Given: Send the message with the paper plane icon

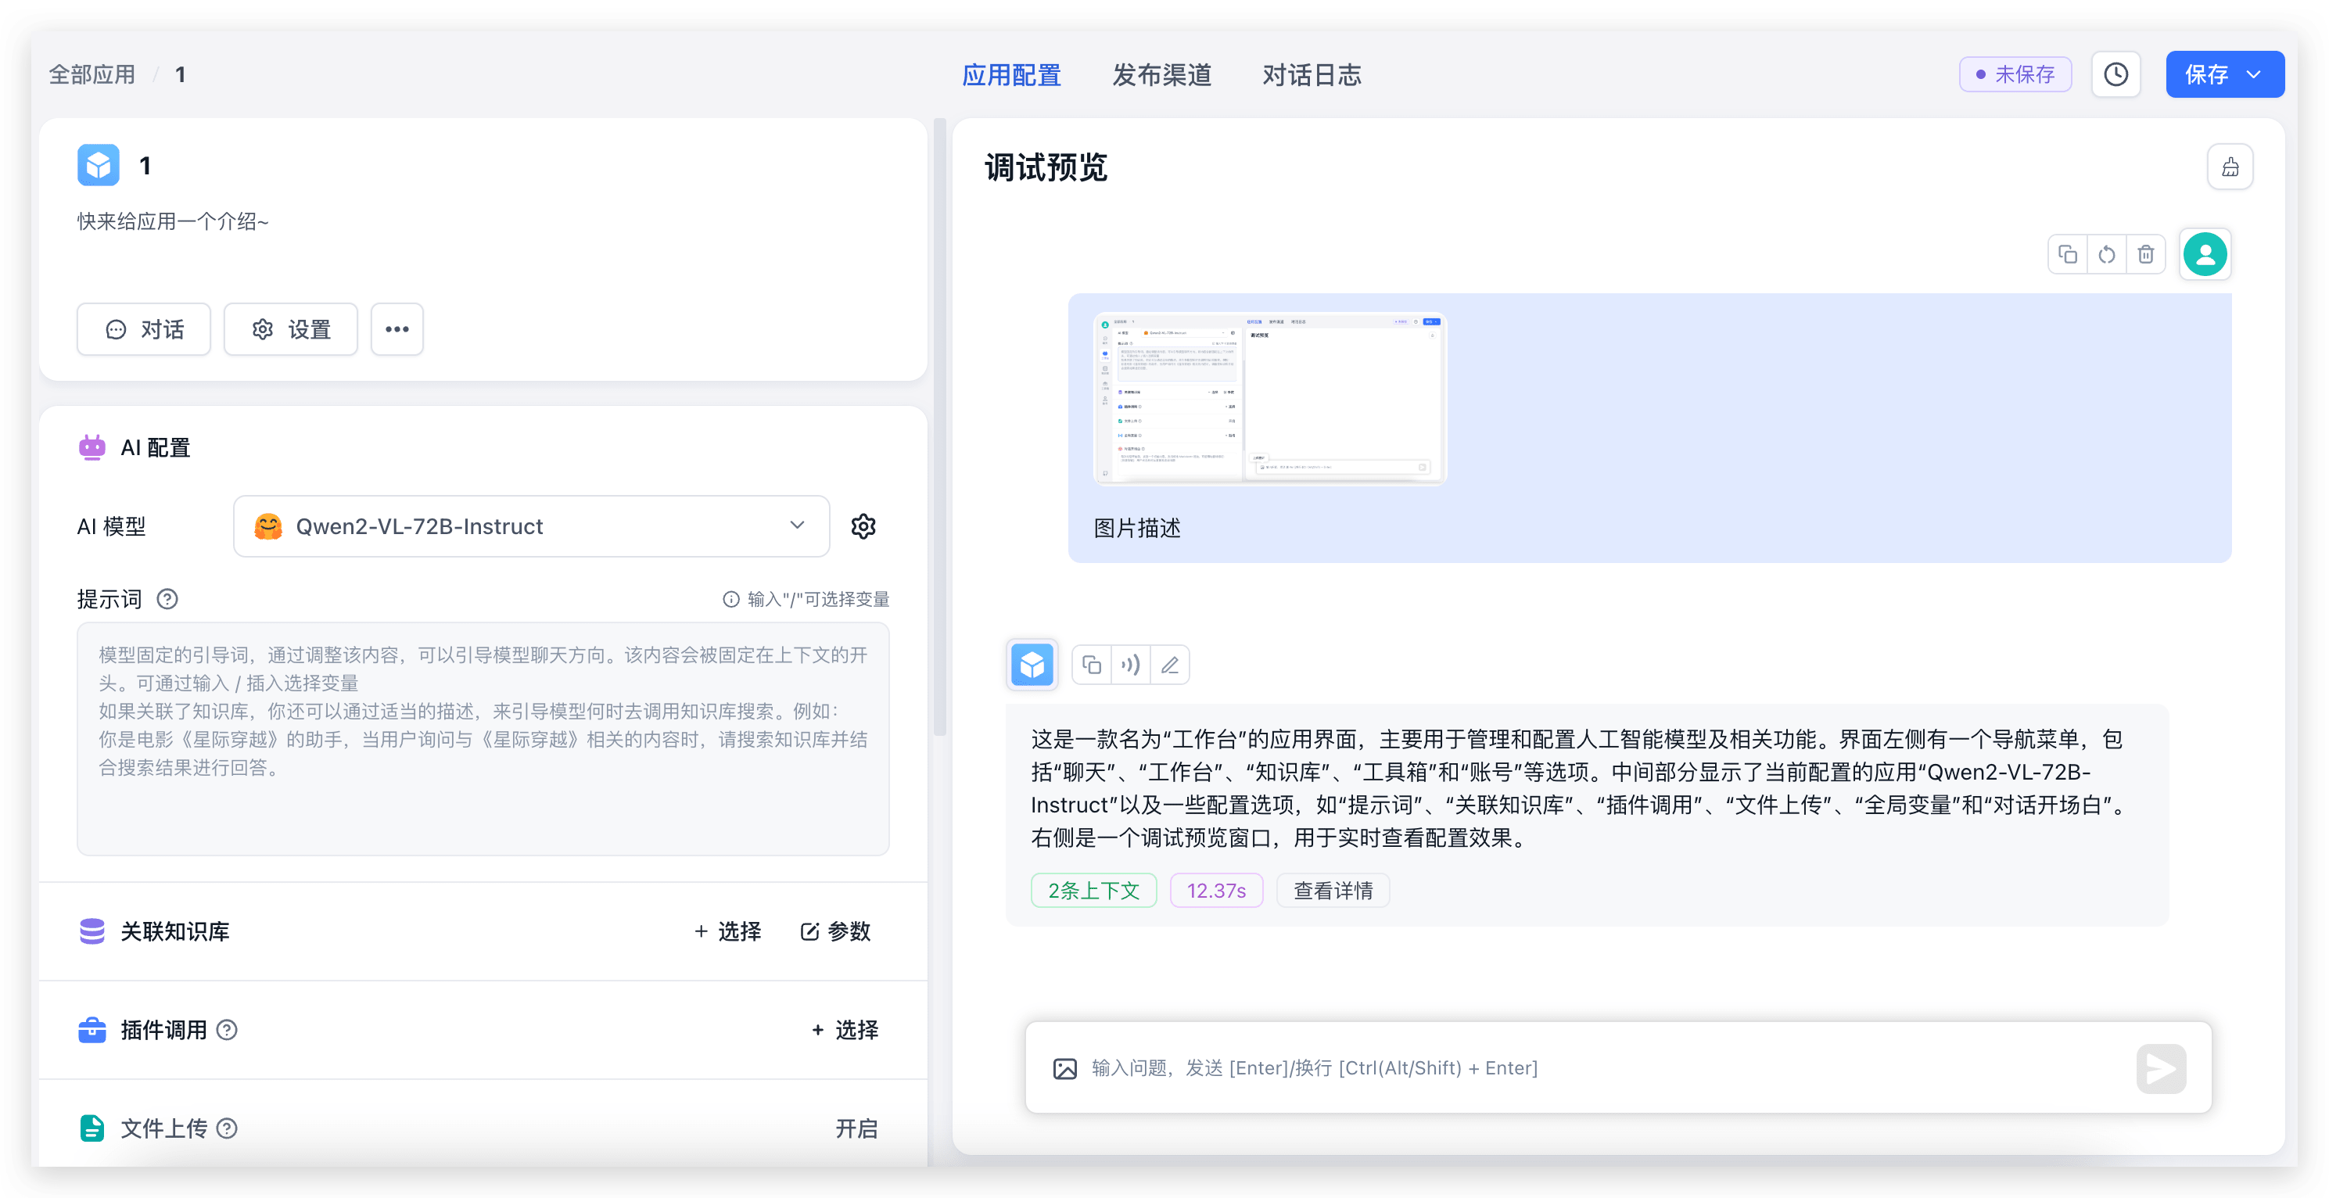Looking at the screenshot, I should 2161,1068.
